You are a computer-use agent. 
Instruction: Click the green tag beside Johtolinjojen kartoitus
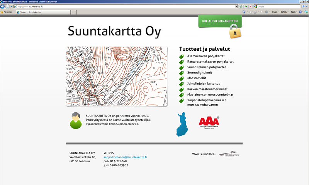point(182,84)
